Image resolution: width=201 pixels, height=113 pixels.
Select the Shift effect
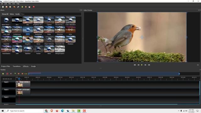(x=17, y=50)
